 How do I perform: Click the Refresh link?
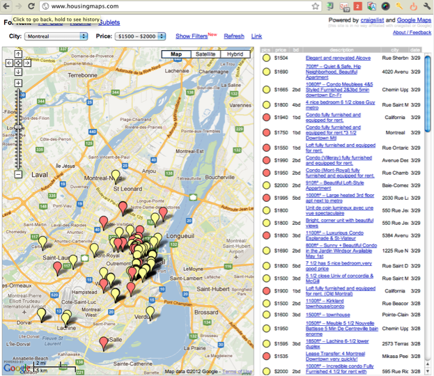pos(234,36)
